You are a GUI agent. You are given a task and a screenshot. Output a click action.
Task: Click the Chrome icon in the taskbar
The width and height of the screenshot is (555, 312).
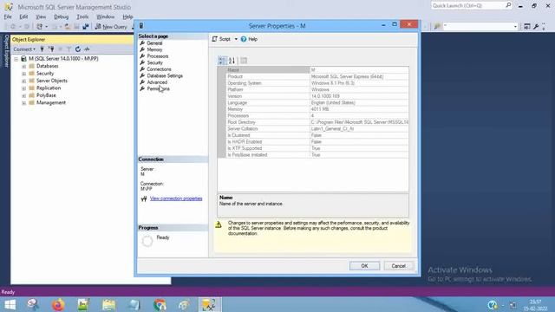pos(160,304)
